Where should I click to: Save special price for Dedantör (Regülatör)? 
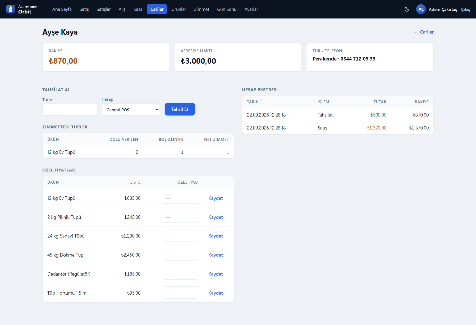pyautogui.click(x=216, y=274)
